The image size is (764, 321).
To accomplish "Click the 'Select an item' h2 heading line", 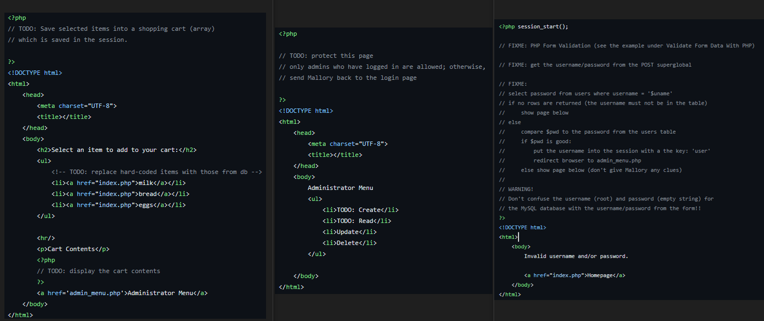I will point(117,150).
